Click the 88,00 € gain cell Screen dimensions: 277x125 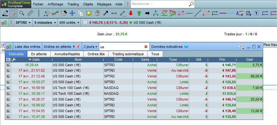click(x=250, y=76)
